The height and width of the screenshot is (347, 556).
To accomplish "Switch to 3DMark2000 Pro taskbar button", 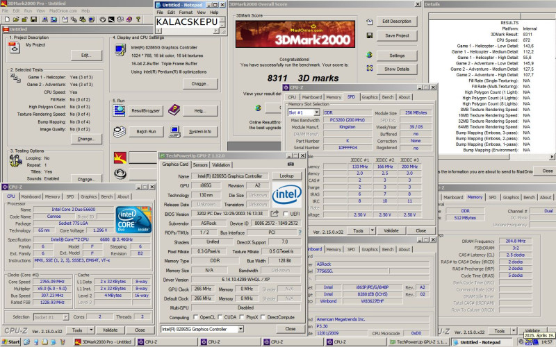I will tap(104, 341).
